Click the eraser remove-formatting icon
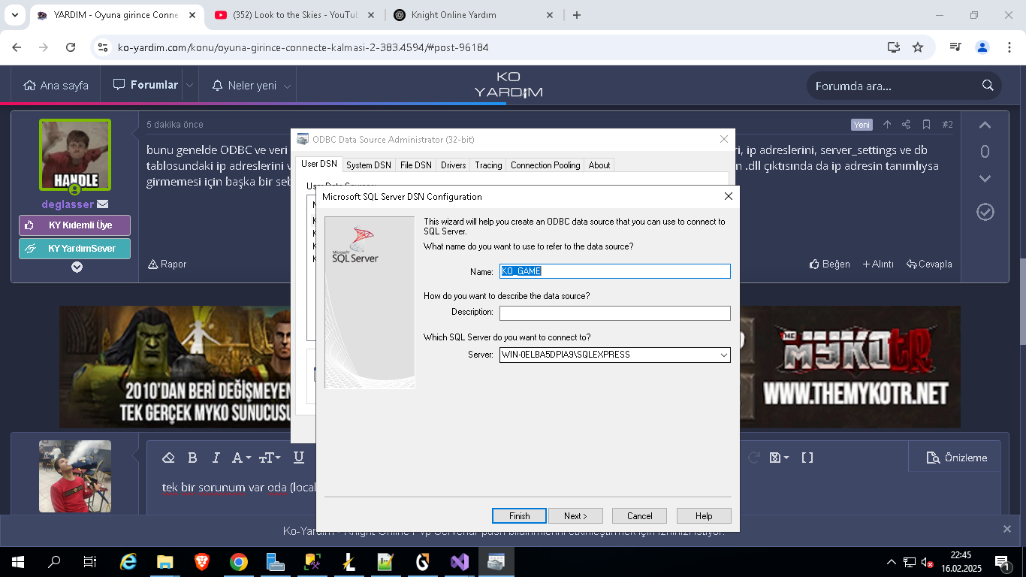This screenshot has width=1026, height=577. pos(168,458)
